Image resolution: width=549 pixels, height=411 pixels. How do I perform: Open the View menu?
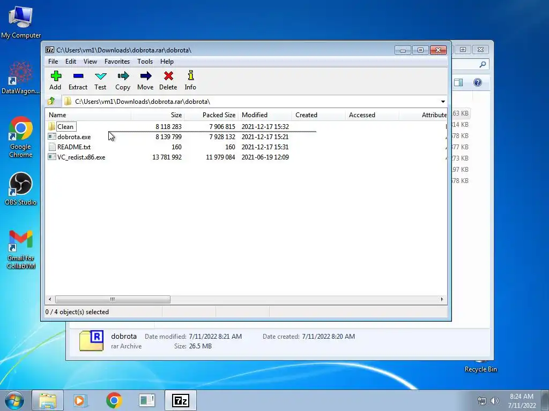pyautogui.click(x=90, y=62)
